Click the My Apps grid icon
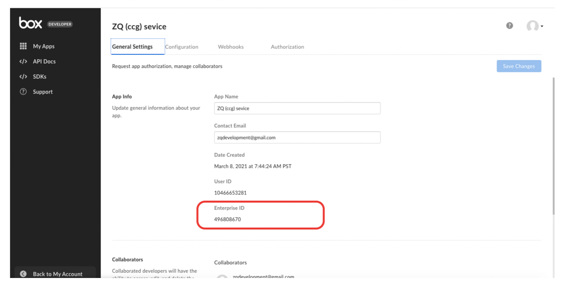564x285 pixels. (23, 46)
